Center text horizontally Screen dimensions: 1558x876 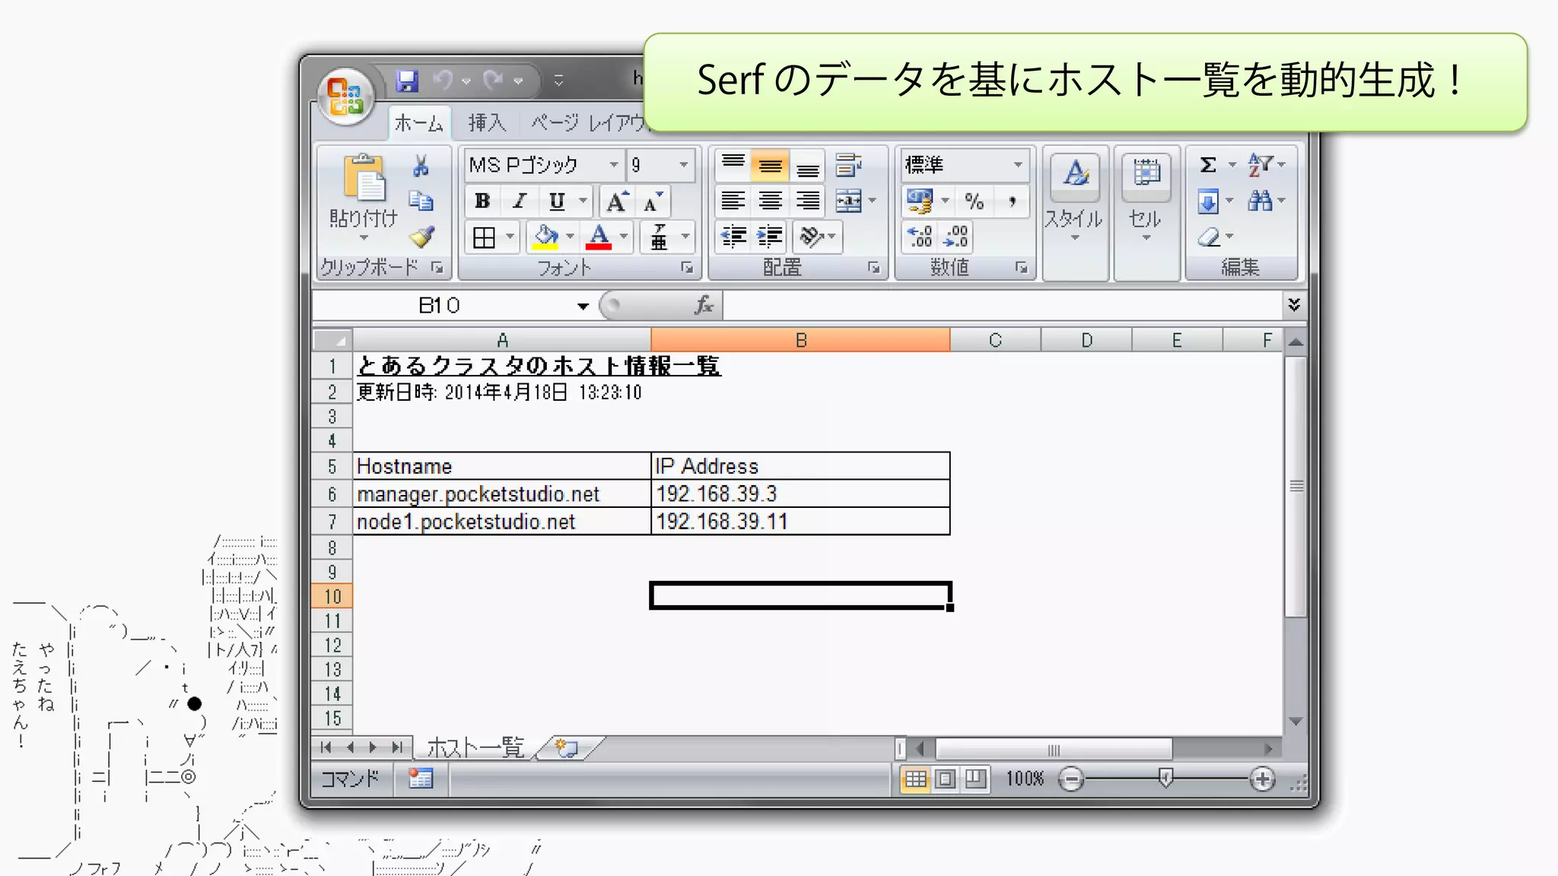770,201
